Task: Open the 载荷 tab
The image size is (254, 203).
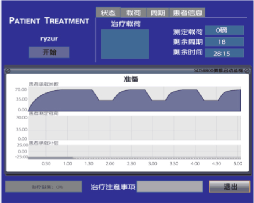Action: click(x=133, y=13)
